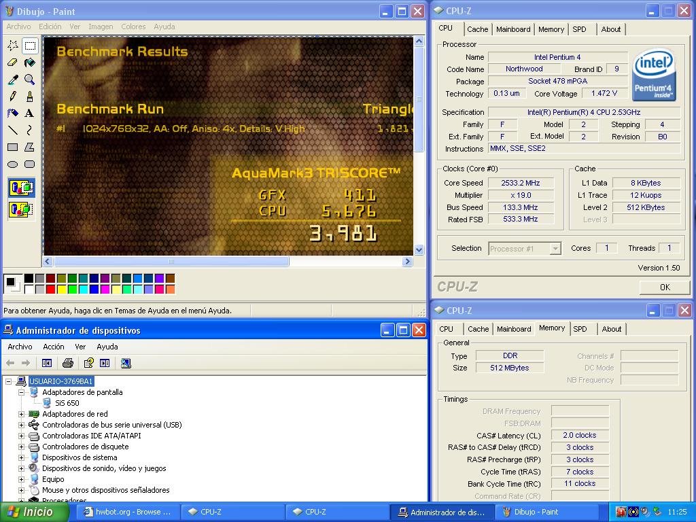Switch to Mainboard tab in top CPU-Z window
Image resolution: width=696 pixels, height=522 pixels.
(x=513, y=29)
